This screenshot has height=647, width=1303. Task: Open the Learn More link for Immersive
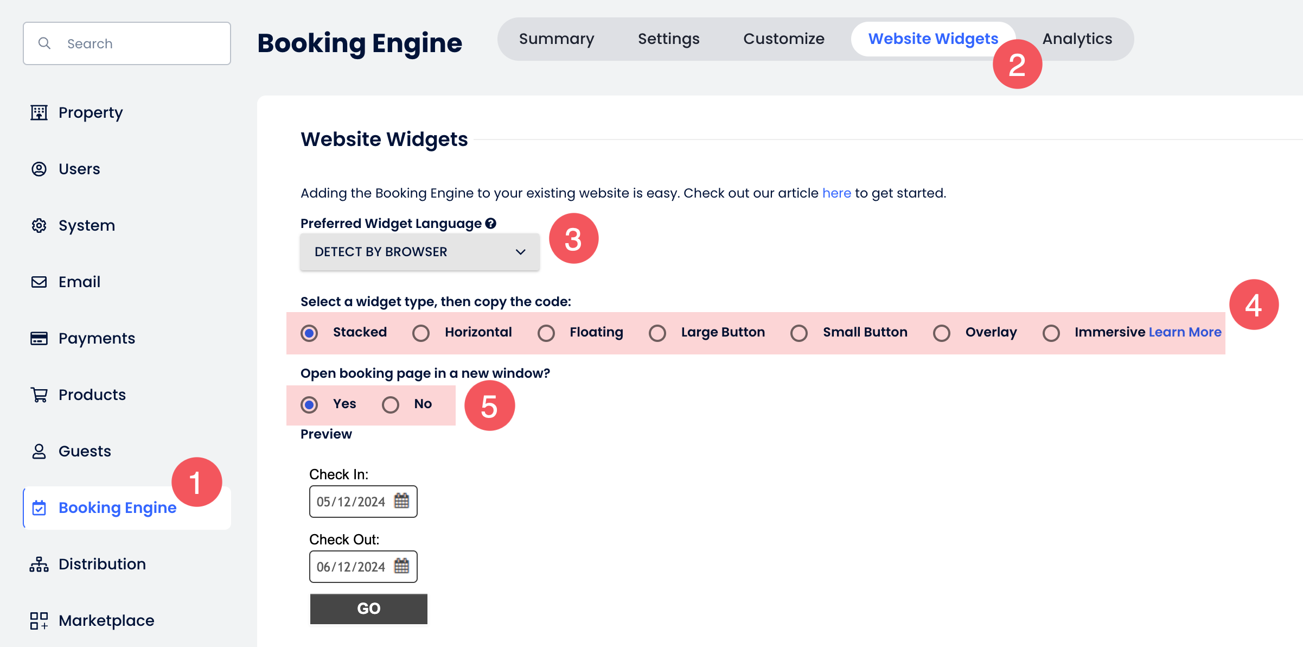tap(1185, 332)
